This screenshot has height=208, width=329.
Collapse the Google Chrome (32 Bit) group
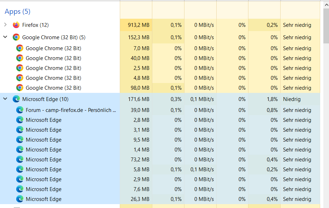[x=5, y=37]
